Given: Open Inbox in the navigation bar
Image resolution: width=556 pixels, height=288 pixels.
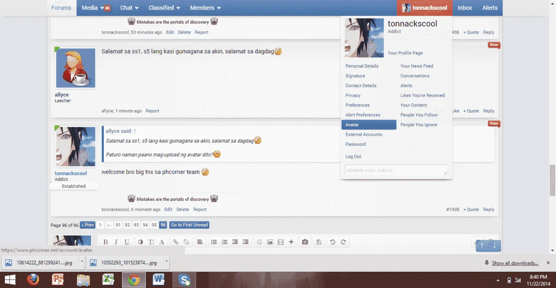Looking at the screenshot, I should (465, 8).
